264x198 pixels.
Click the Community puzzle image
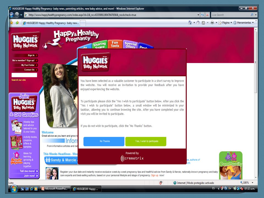231,165
